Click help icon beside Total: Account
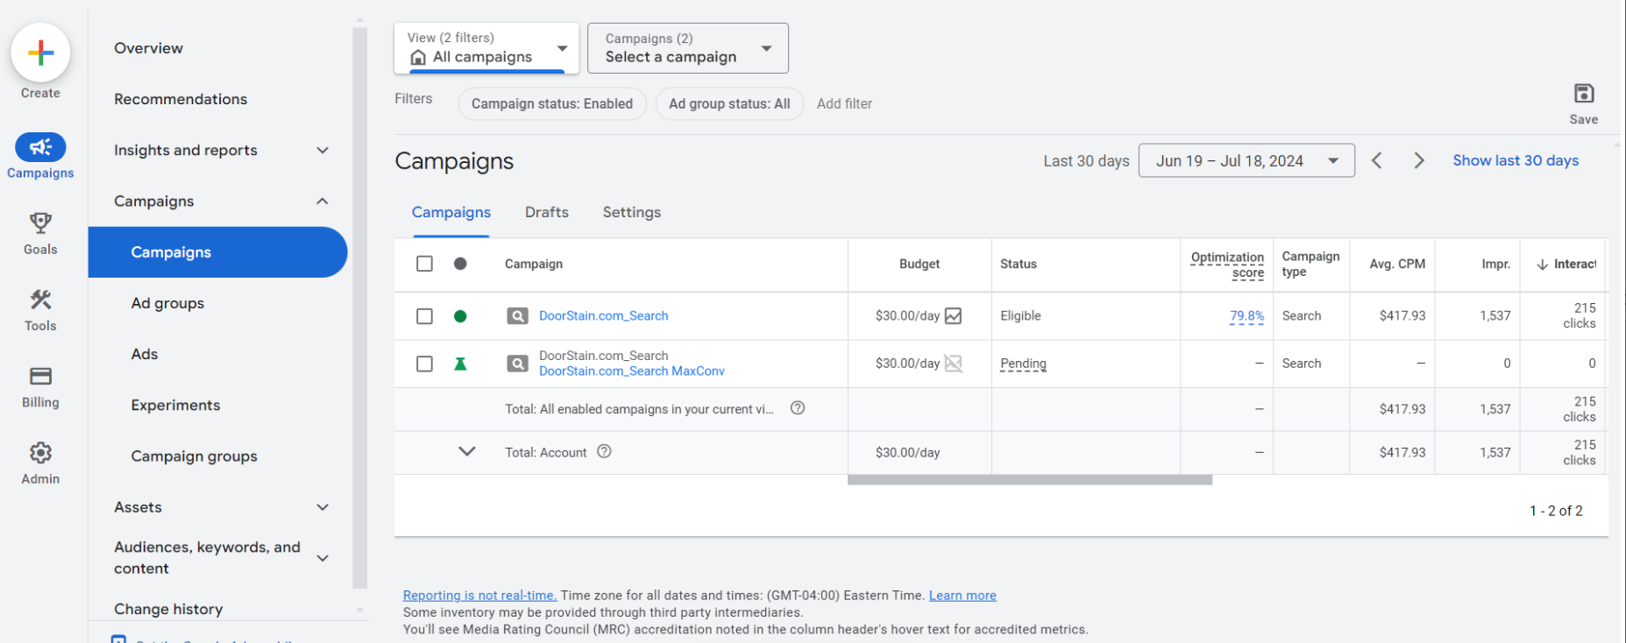 coord(604,452)
